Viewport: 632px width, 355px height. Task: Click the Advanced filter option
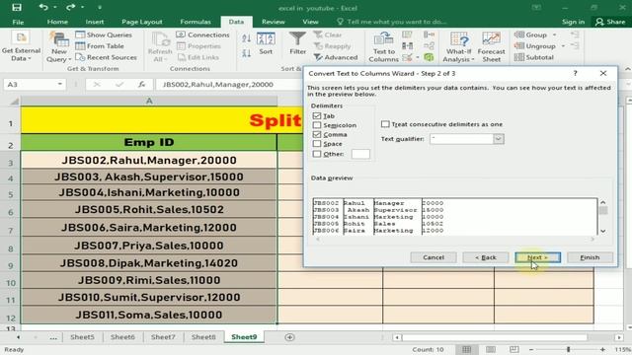pyautogui.click(x=336, y=57)
